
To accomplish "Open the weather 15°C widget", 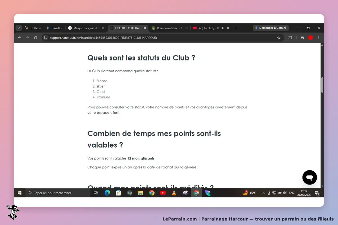I will tap(250, 193).
